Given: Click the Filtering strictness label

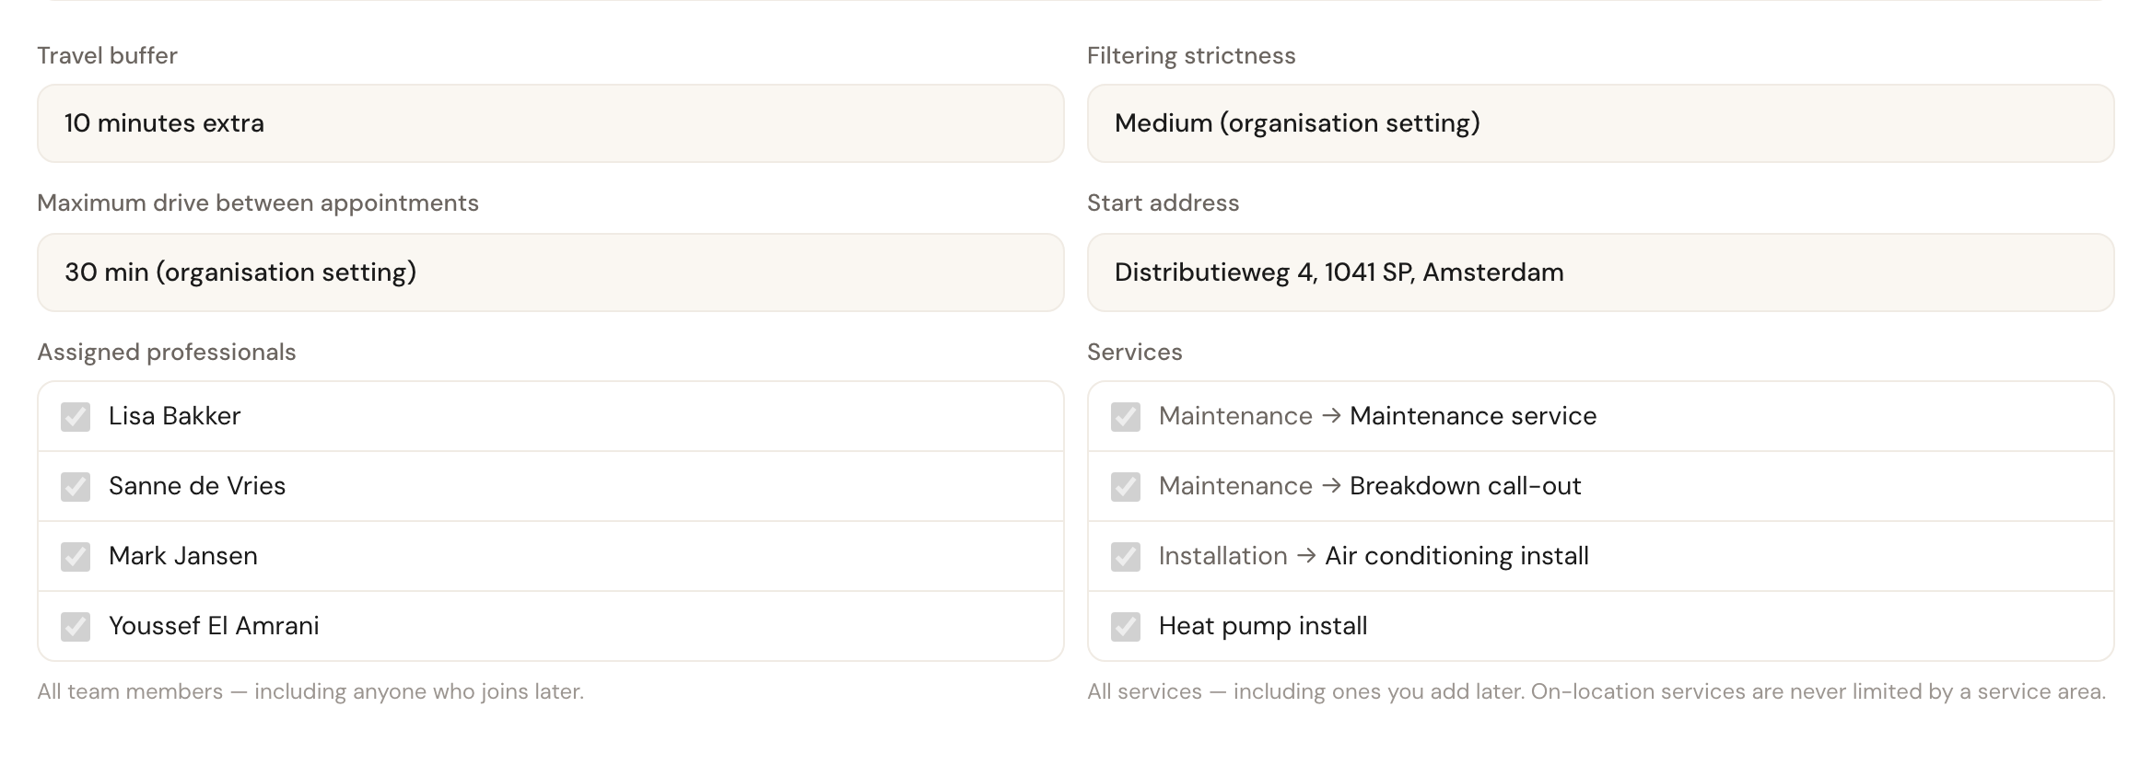Looking at the screenshot, I should coord(1191,55).
